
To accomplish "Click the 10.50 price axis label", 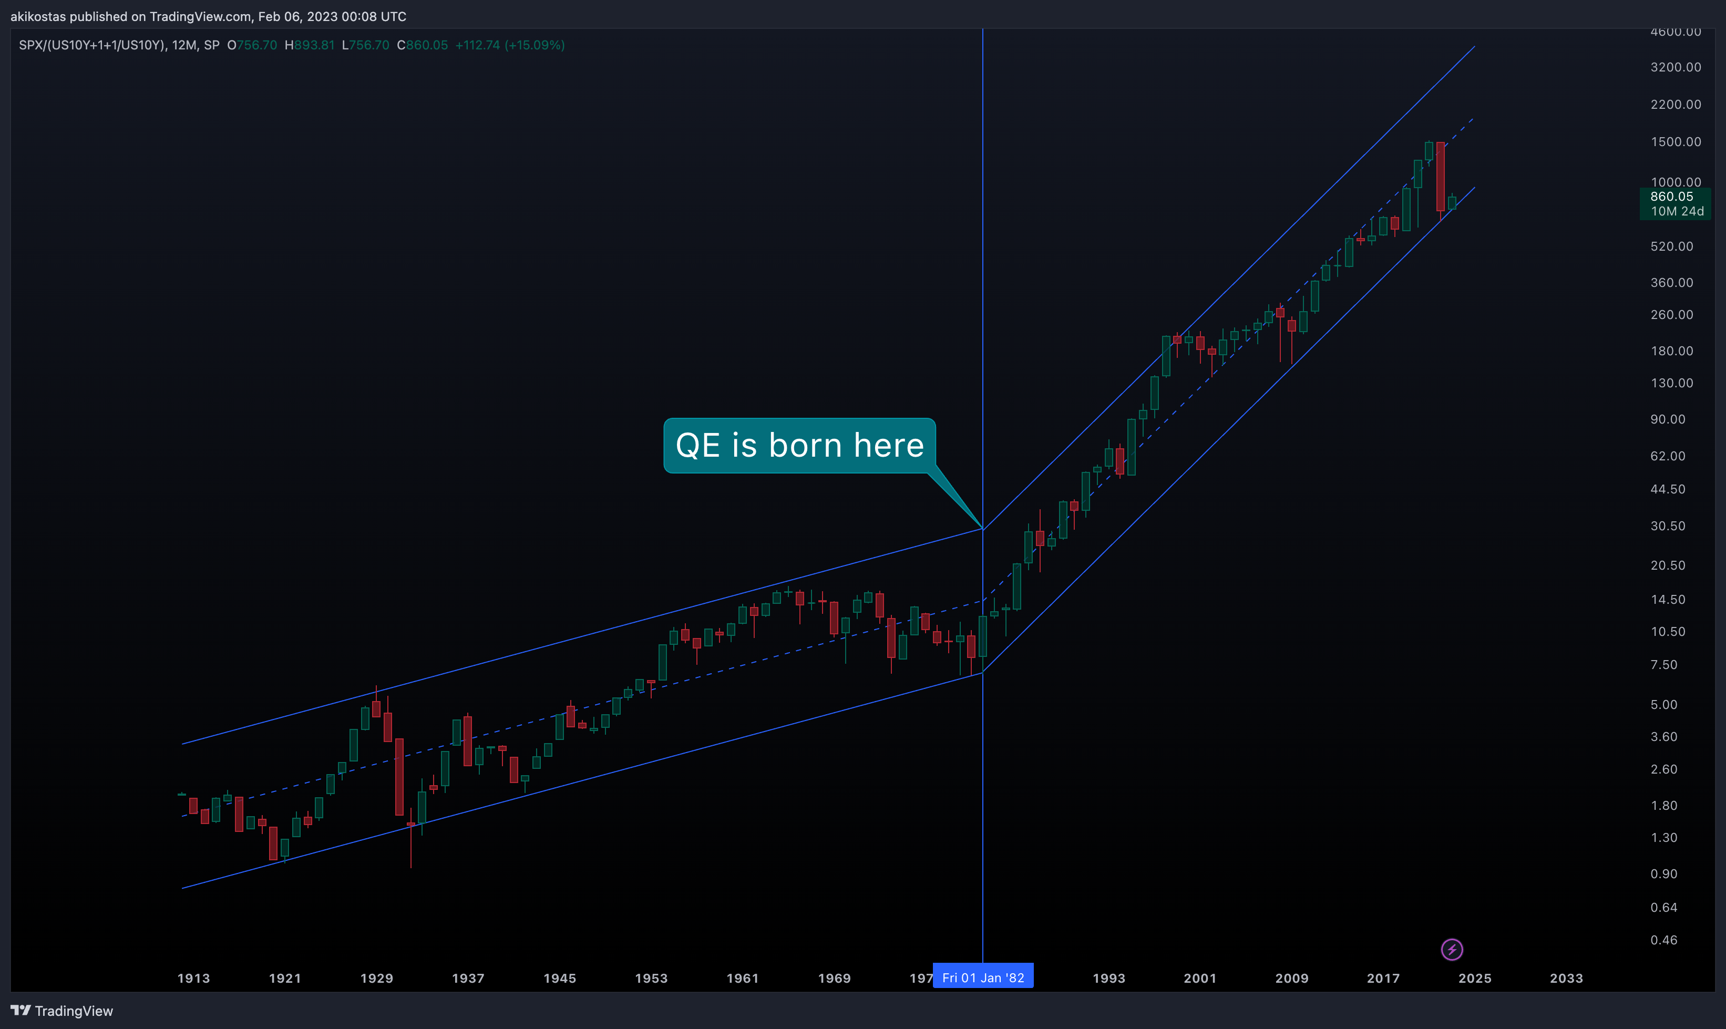I will pos(1668,632).
